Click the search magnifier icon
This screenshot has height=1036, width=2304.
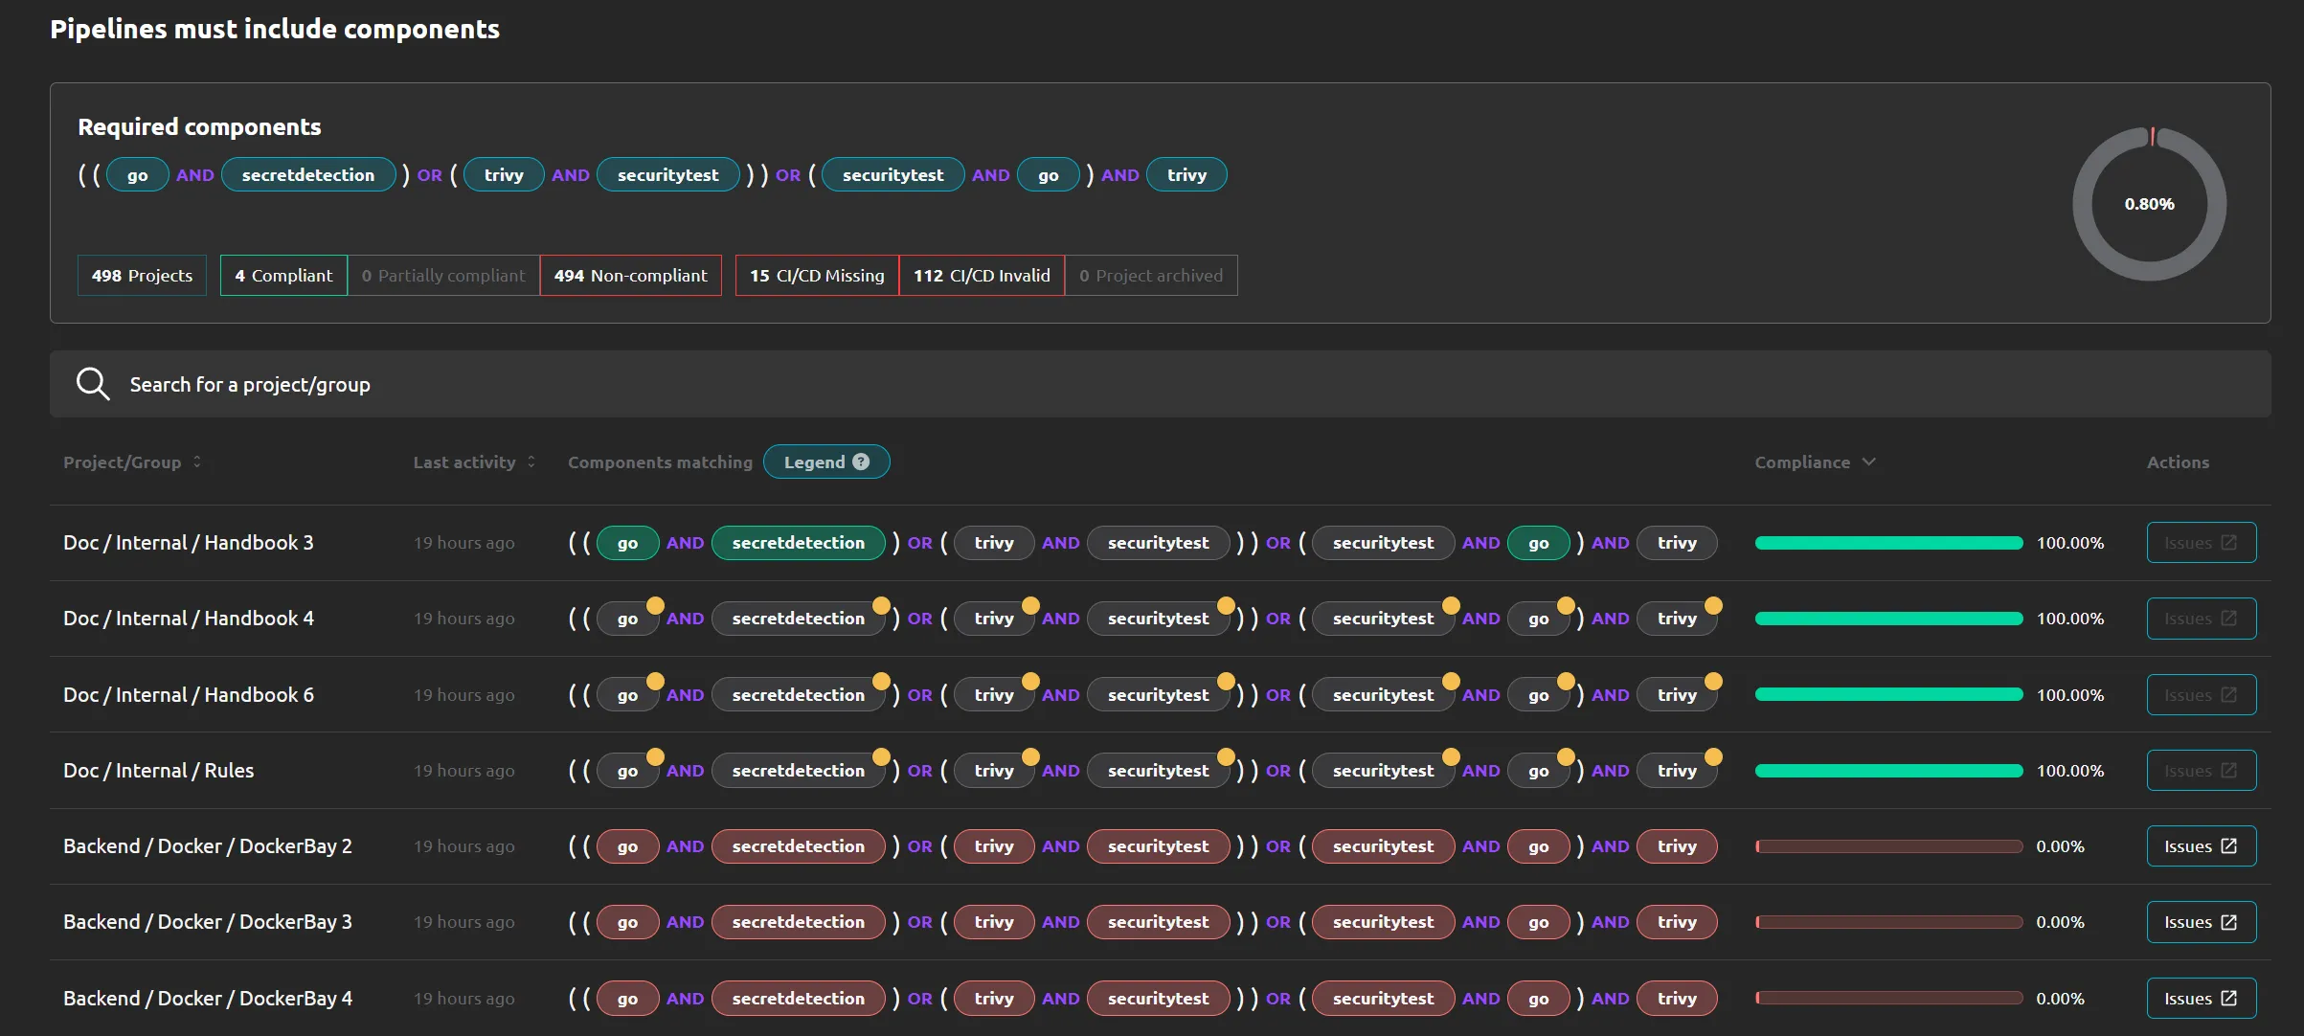click(x=93, y=384)
